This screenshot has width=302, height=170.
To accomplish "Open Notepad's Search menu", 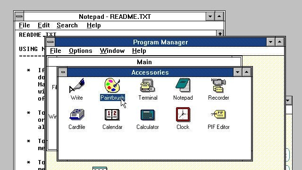I will click(x=67, y=25).
